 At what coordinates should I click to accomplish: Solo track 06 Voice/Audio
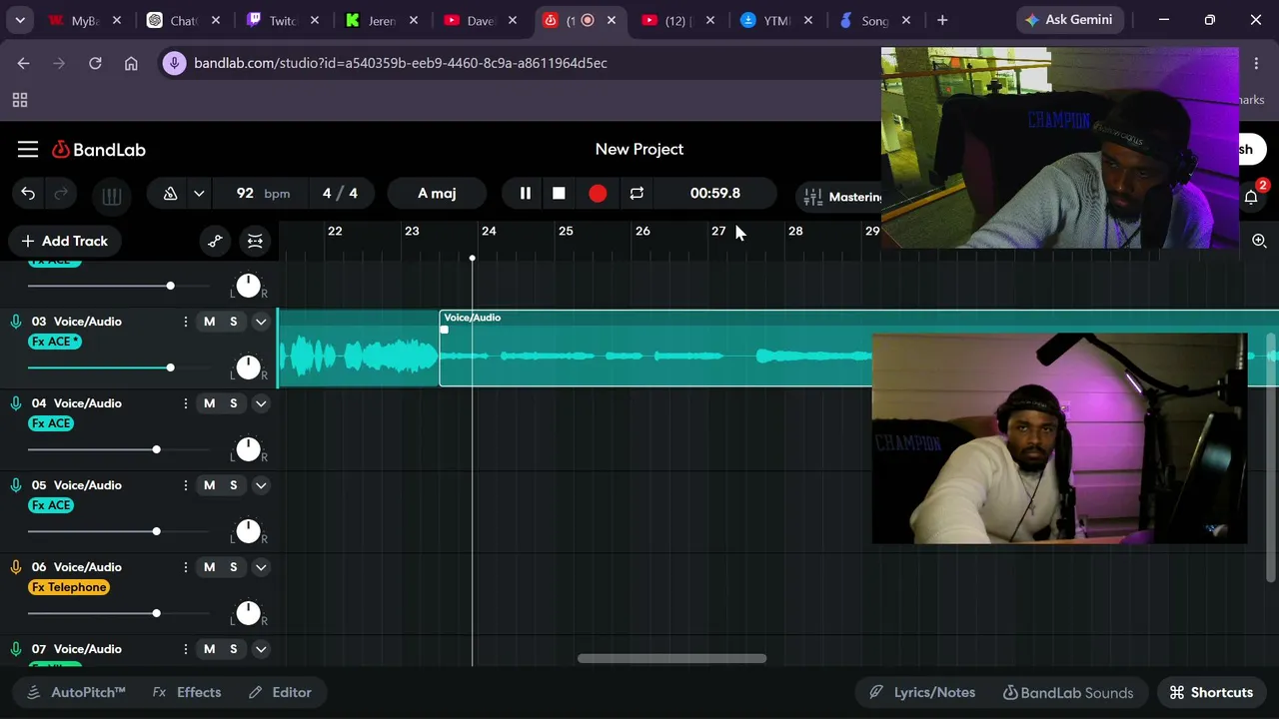click(x=234, y=567)
